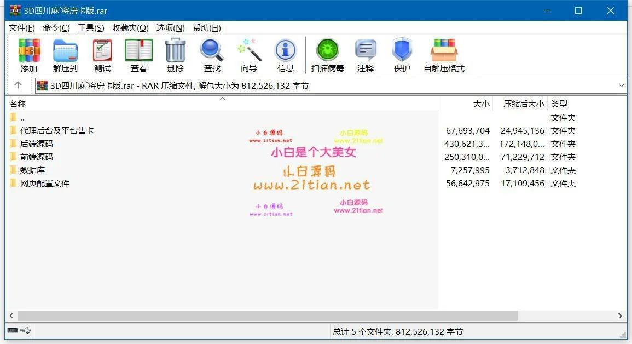This screenshot has height=344, width=632.
Task: Select the 后端源码 folder
Action: click(x=36, y=144)
